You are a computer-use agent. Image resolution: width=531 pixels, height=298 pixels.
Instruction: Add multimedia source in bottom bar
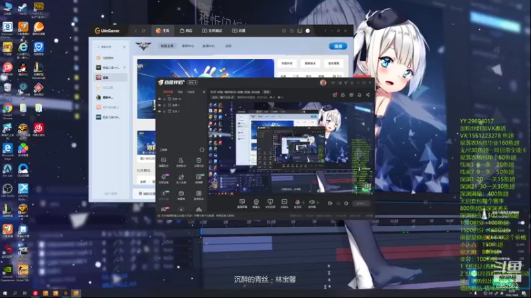coord(284,203)
